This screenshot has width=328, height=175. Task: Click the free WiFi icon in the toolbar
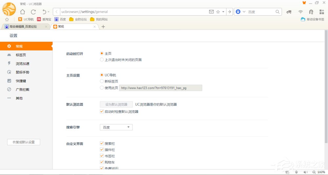[300, 12]
